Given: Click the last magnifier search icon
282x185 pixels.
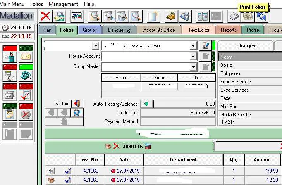Looking at the screenshot, I should (x=136, y=17).
